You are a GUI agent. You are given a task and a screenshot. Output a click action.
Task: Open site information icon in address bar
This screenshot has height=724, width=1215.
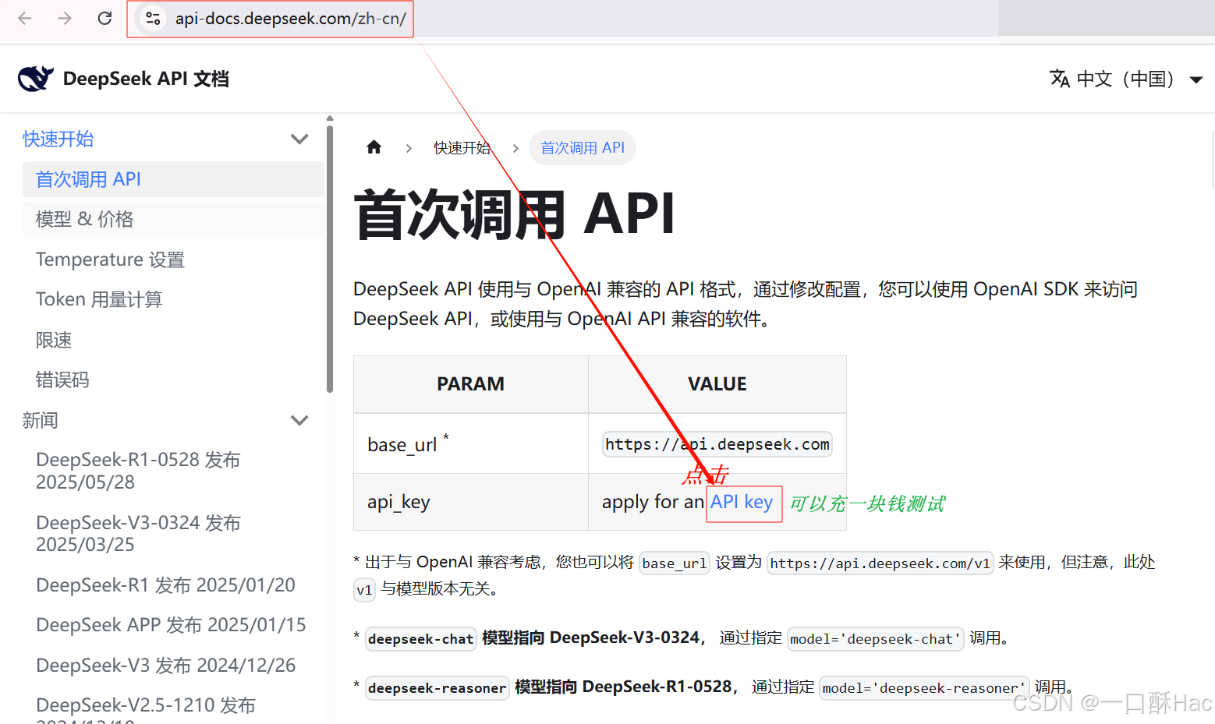click(x=153, y=18)
